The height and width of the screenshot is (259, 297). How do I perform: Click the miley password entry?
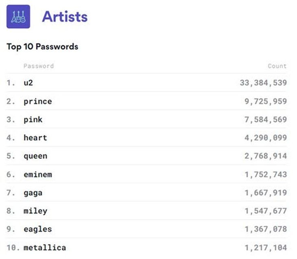pyautogui.click(x=35, y=211)
